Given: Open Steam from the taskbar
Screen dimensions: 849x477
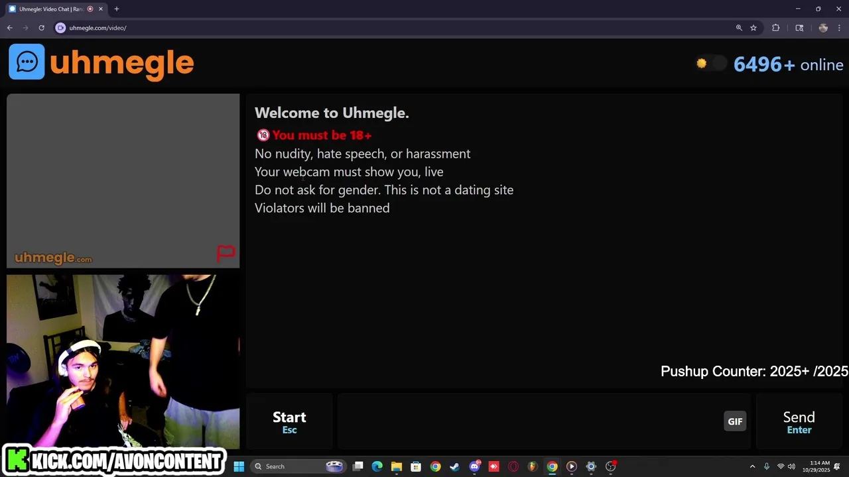Looking at the screenshot, I should click(454, 466).
